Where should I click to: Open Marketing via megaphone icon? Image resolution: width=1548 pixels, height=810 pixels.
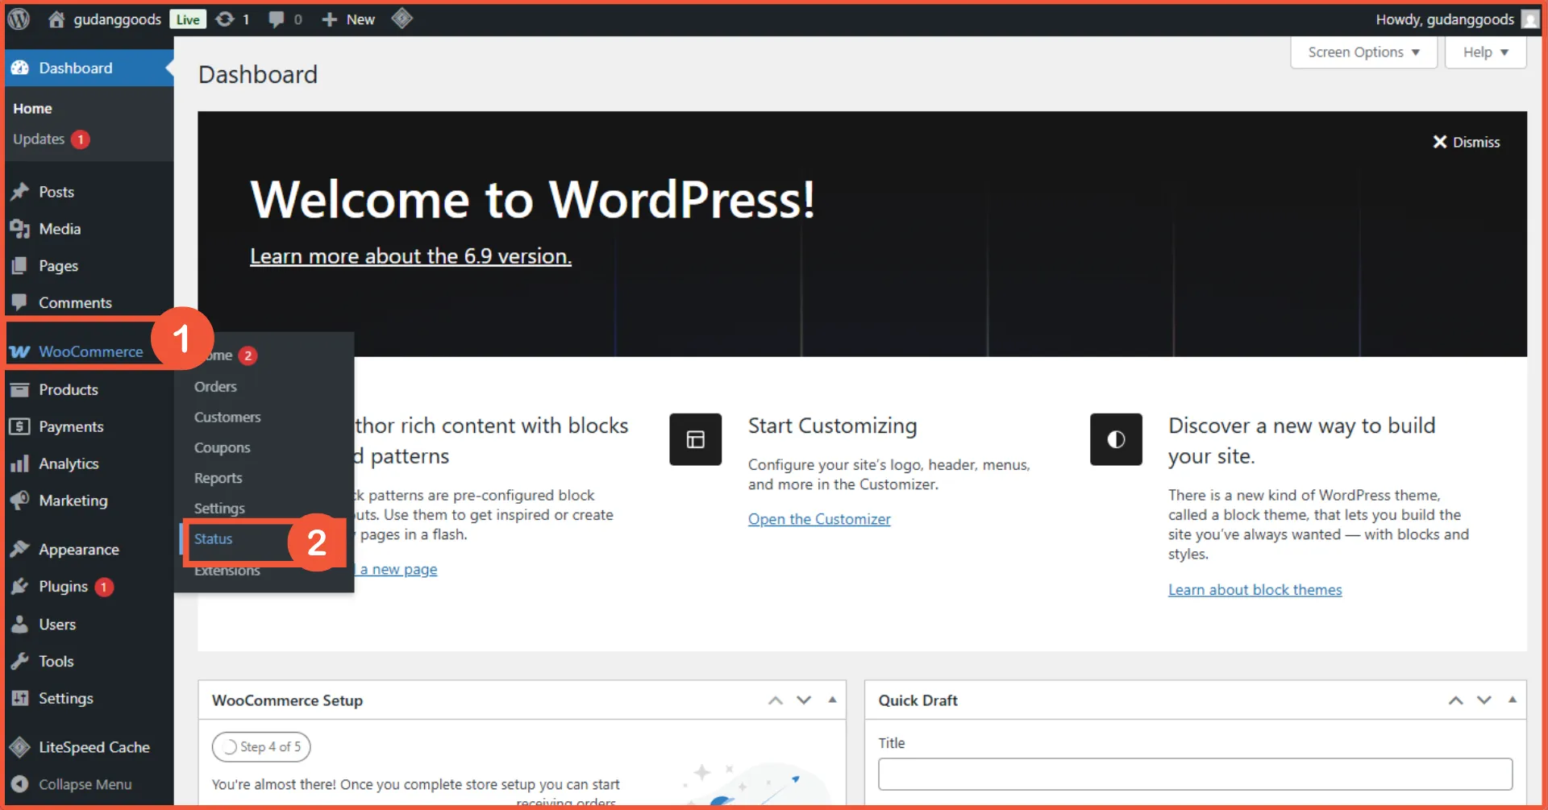point(21,501)
